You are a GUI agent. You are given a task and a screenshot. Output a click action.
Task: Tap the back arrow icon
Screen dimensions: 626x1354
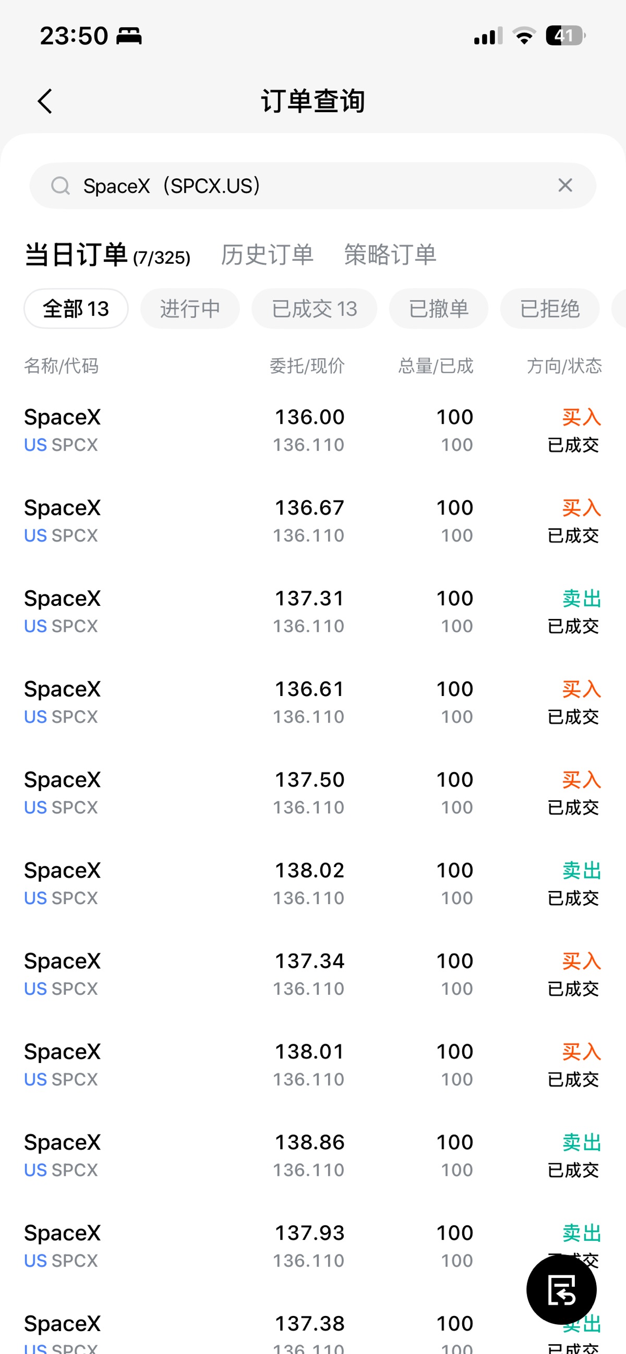[x=45, y=101]
